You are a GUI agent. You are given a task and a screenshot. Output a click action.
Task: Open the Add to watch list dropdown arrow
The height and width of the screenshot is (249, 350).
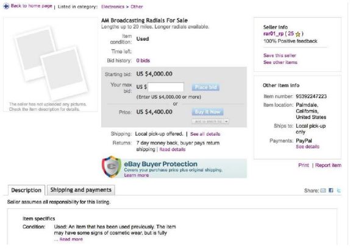click(226, 121)
